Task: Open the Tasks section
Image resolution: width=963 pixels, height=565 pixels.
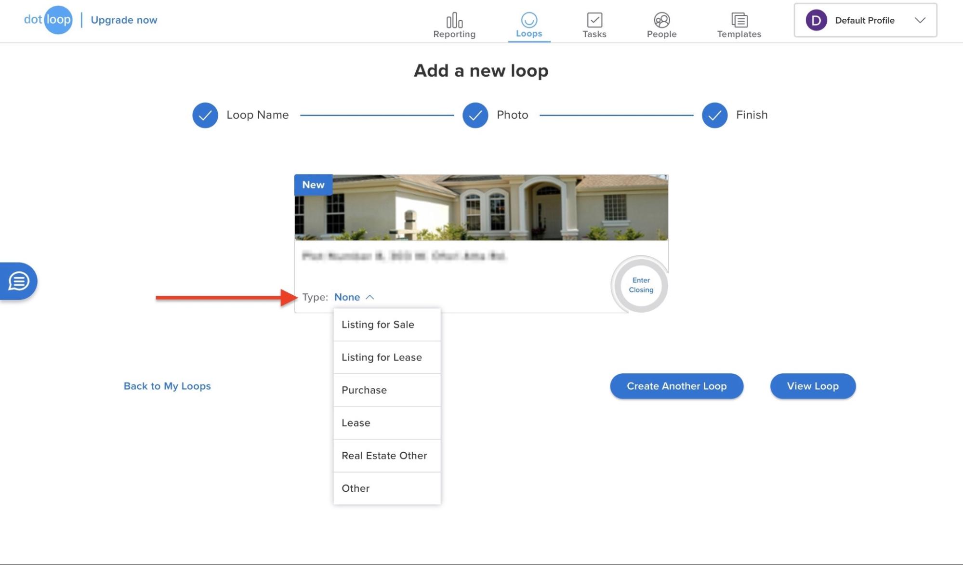Action: [594, 24]
